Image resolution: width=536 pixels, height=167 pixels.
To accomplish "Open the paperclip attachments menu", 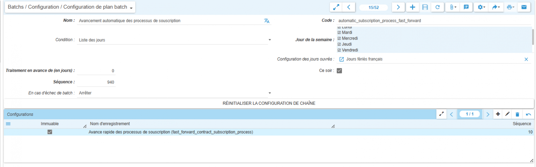I will (x=453, y=7).
